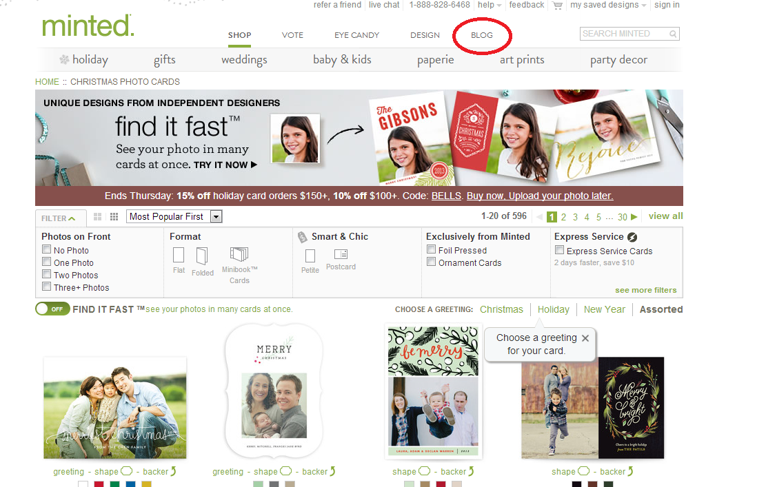
Task: Open the Merriest Christmas family card thumbnail
Action: pyautogui.click(x=115, y=408)
